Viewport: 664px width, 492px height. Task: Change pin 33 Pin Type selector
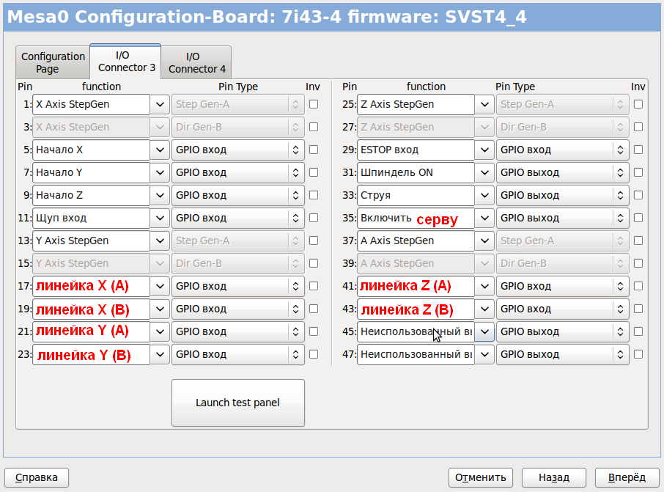[562, 195]
